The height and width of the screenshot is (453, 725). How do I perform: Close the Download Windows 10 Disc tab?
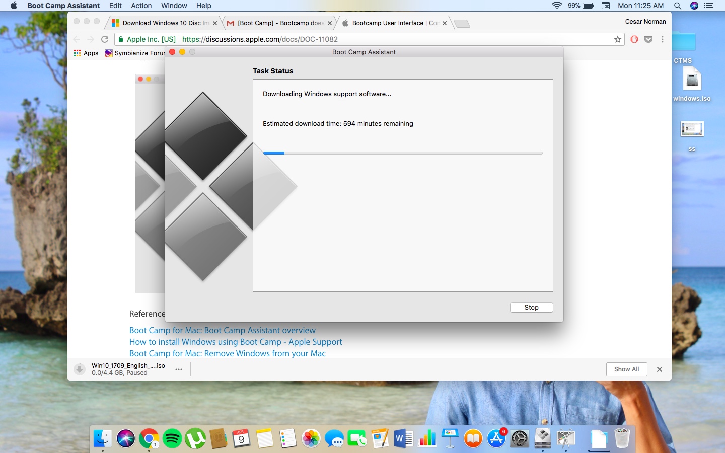(x=215, y=23)
